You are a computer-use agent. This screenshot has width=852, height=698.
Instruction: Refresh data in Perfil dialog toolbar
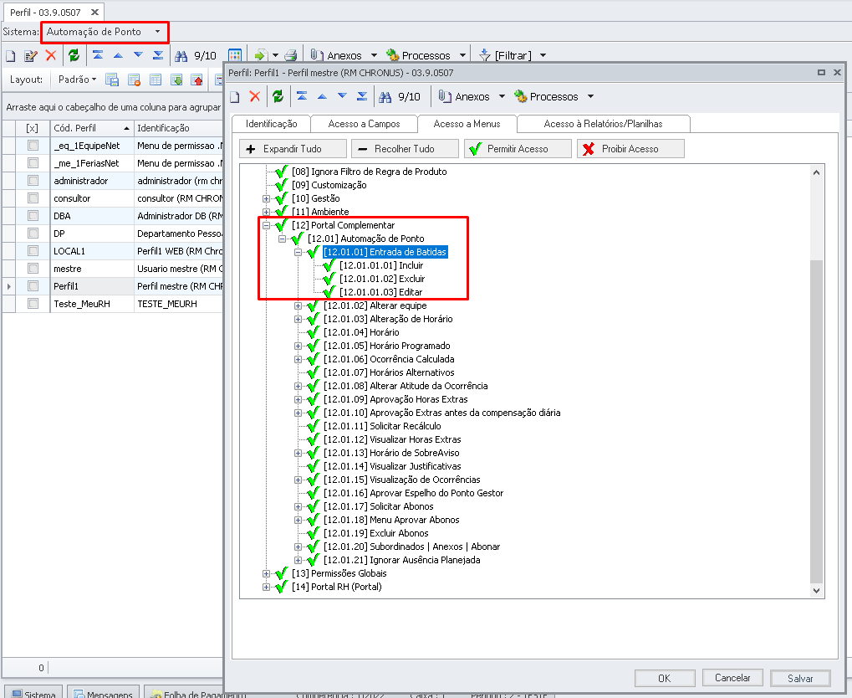278,96
